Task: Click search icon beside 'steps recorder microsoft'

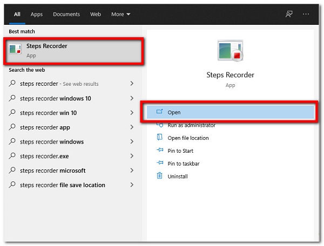Action: point(12,170)
